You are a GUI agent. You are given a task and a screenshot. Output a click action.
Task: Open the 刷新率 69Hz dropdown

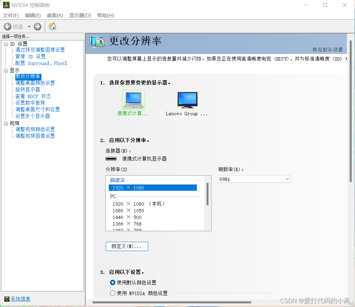click(x=255, y=179)
